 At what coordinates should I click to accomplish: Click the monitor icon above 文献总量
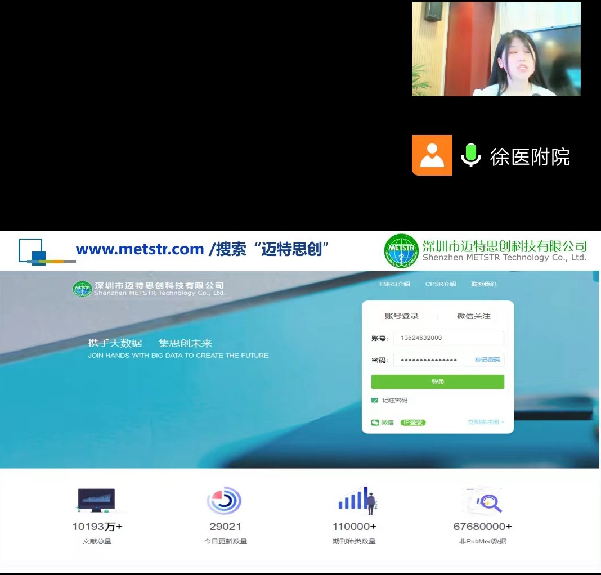[96, 500]
